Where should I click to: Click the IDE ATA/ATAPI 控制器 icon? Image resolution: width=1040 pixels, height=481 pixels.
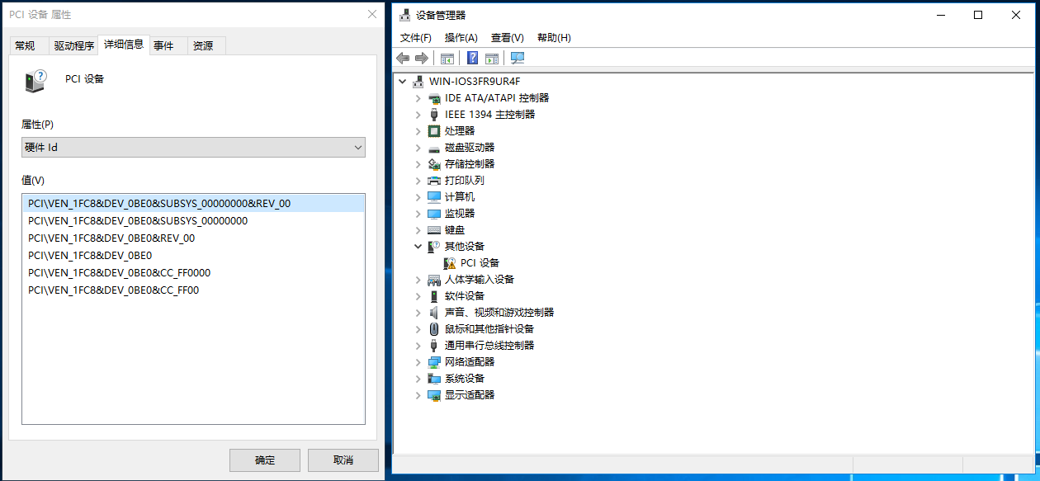434,97
